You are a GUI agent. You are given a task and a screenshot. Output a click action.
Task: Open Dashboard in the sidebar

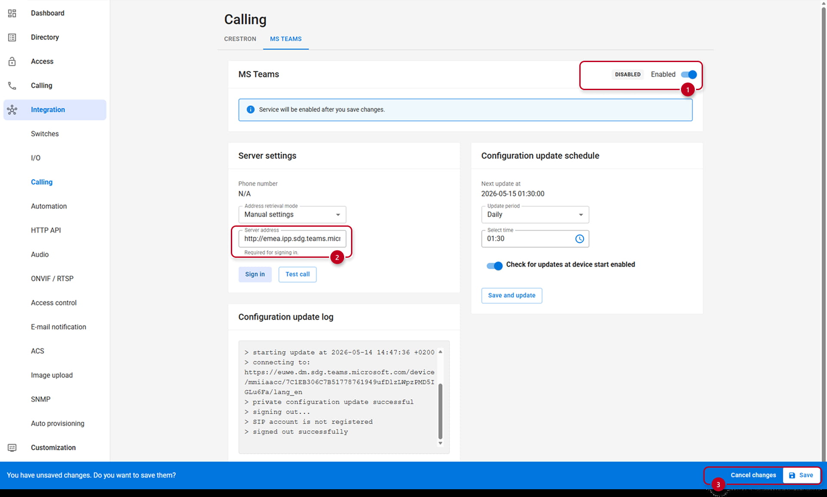coord(55,13)
